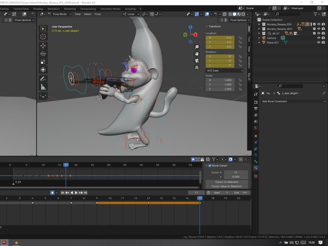Click Cursor to Selection button
328x246 pixels.
click(227, 182)
